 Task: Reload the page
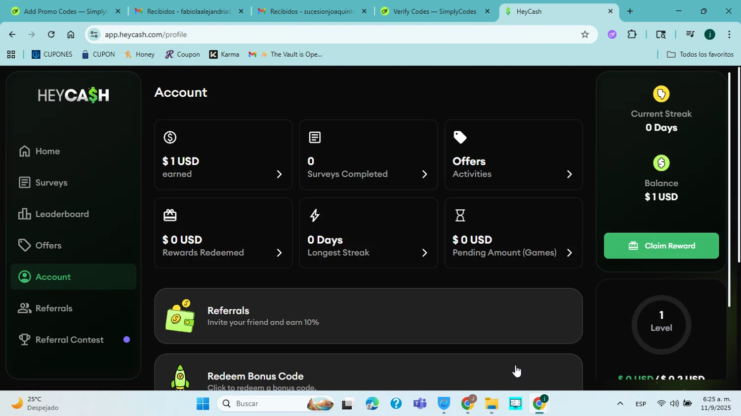(51, 35)
